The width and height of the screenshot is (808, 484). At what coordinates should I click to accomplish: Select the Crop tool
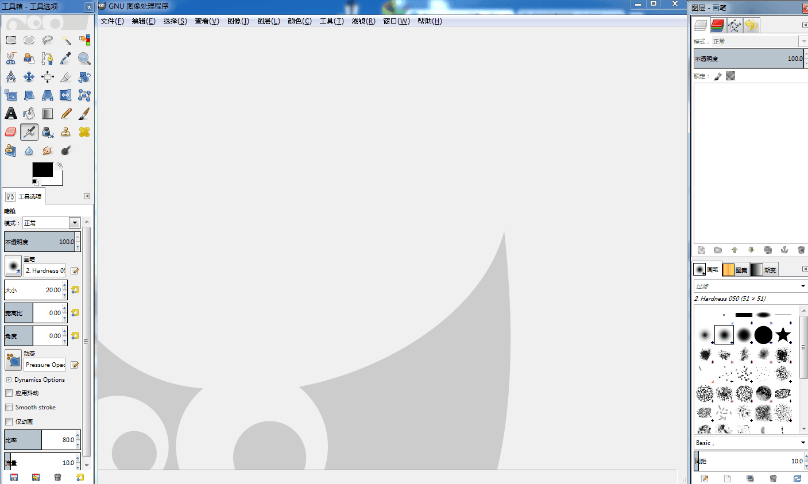point(66,77)
